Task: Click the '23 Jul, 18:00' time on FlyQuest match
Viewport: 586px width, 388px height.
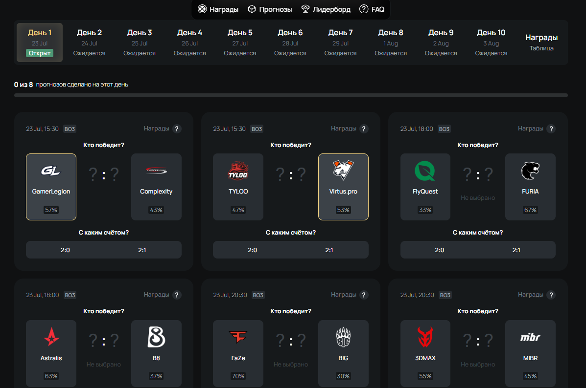Action: pos(417,129)
